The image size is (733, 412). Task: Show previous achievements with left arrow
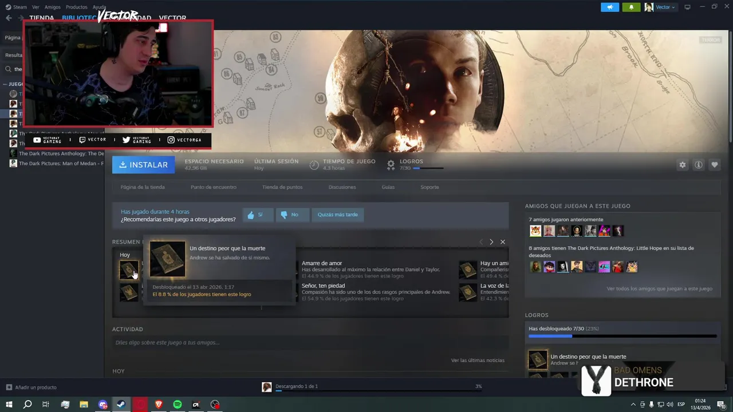tap(480, 242)
